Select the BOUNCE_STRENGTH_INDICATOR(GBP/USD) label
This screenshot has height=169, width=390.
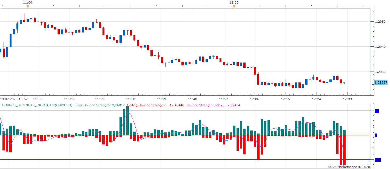pyautogui.click(x=37, y=105)
